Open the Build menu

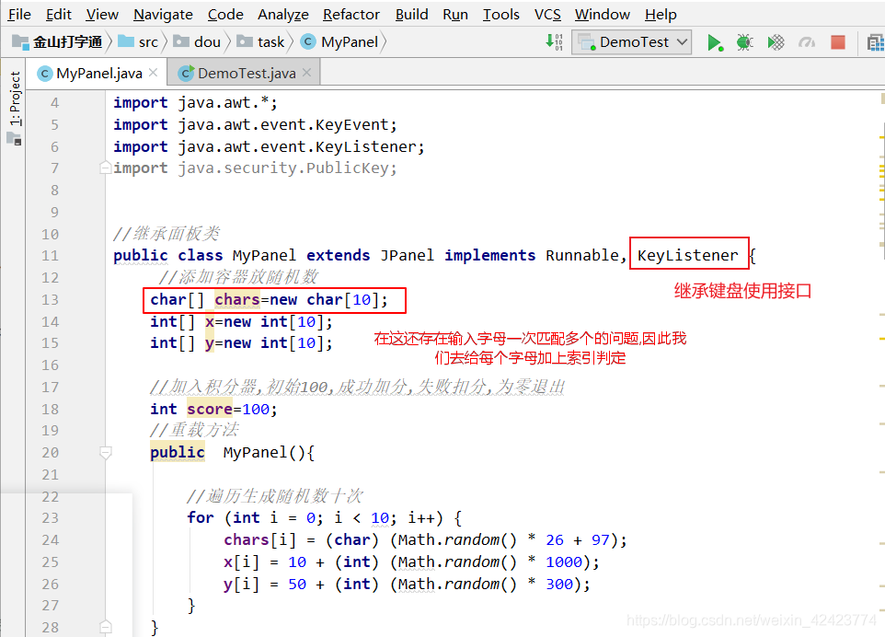point(411,14)
